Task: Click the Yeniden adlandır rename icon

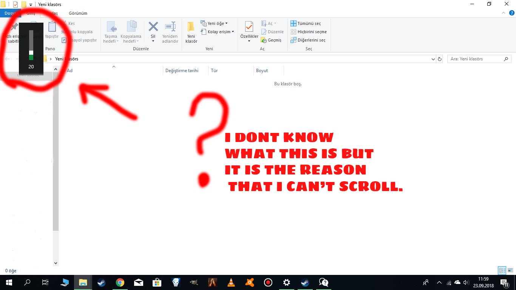Action: (170, 27)
